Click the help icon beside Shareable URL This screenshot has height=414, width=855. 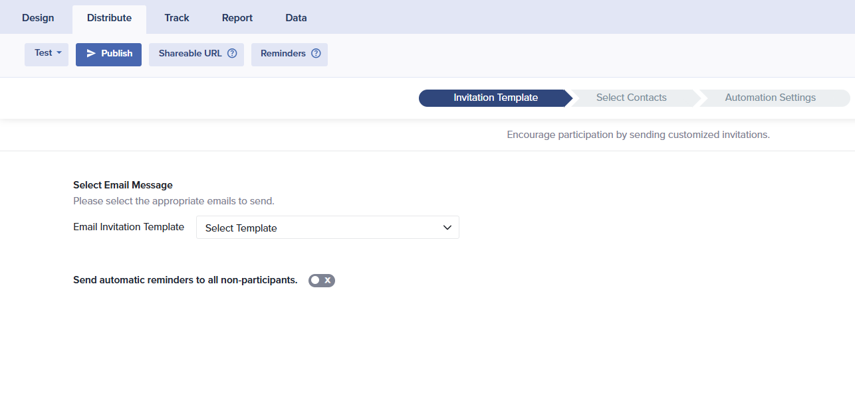(x=232, y=54)
